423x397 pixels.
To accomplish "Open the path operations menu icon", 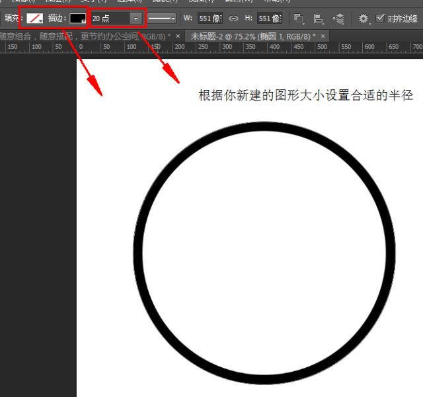I will [x=299, y=19].
